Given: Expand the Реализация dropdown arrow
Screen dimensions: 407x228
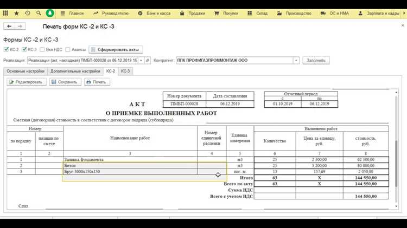Looking at the screenshot, I should pos(141,60).
